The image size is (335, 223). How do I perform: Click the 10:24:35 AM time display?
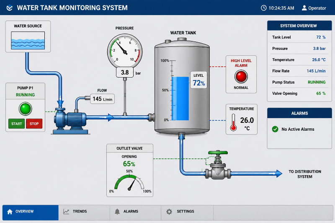tap(281, 8)
